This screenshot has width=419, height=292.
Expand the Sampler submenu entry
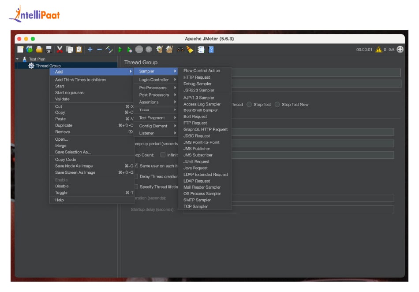(x=156, y=71)
